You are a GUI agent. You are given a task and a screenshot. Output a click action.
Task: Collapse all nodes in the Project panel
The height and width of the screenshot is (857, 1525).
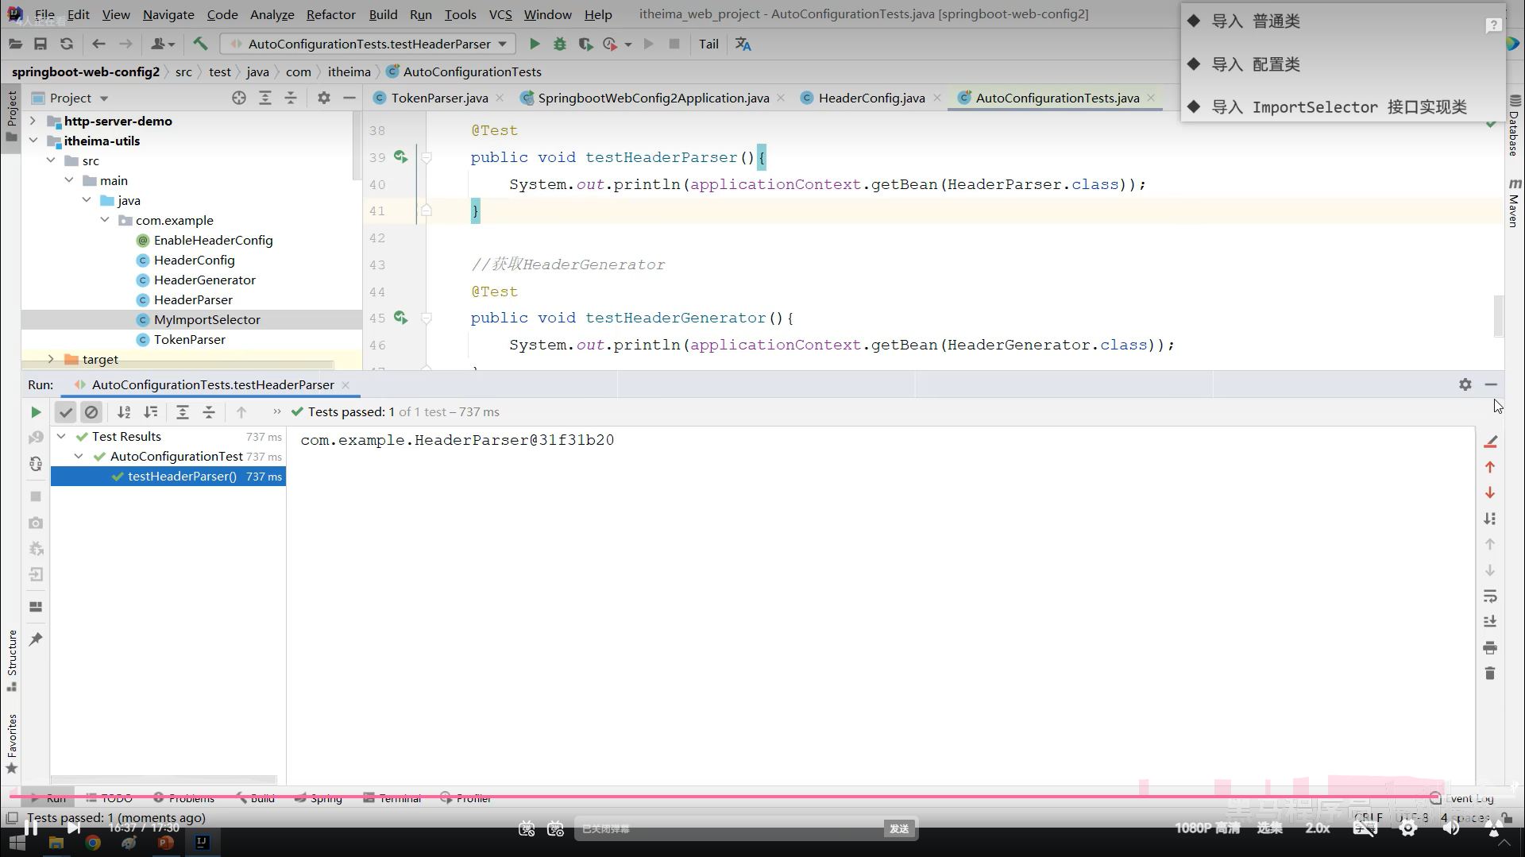point(291,98)
